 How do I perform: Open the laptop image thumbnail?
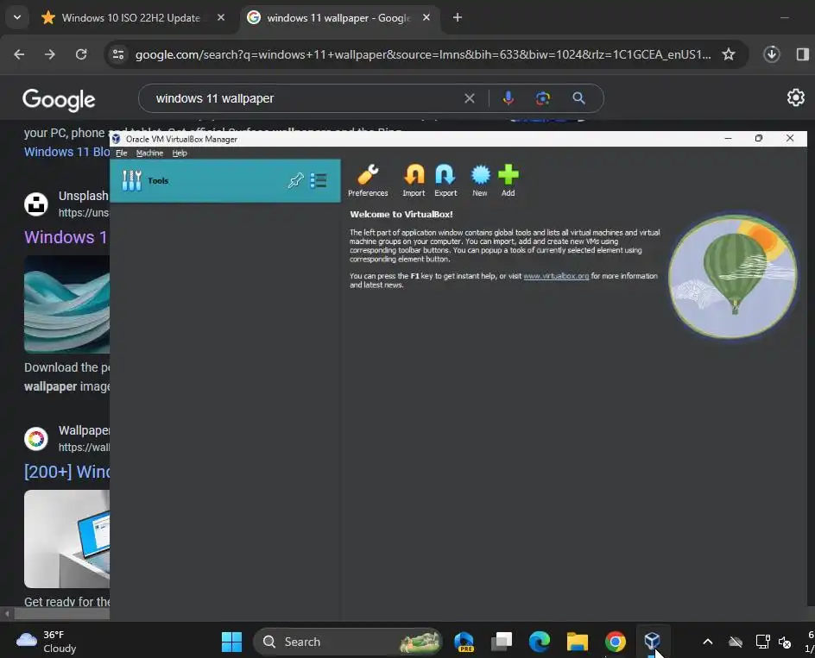coord(66,538)
